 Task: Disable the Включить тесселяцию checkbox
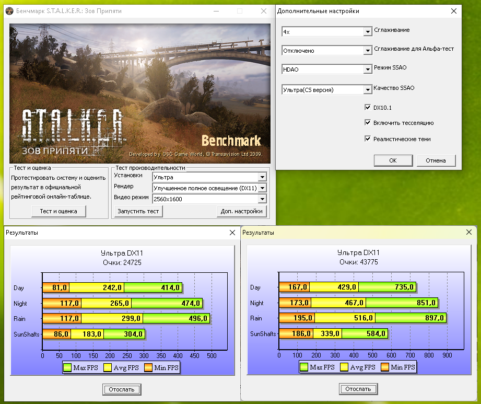coord(368,122)
